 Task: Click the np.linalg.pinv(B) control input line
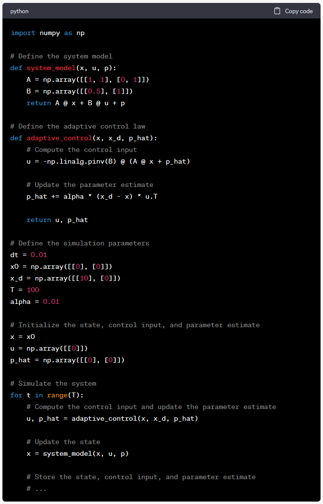[x=108, y=161]
